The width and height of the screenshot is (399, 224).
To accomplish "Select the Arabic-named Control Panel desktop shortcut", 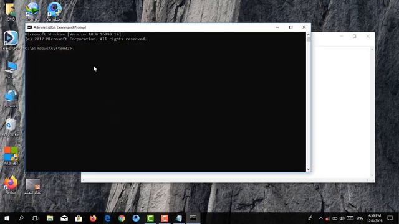I will pos(32,186).
